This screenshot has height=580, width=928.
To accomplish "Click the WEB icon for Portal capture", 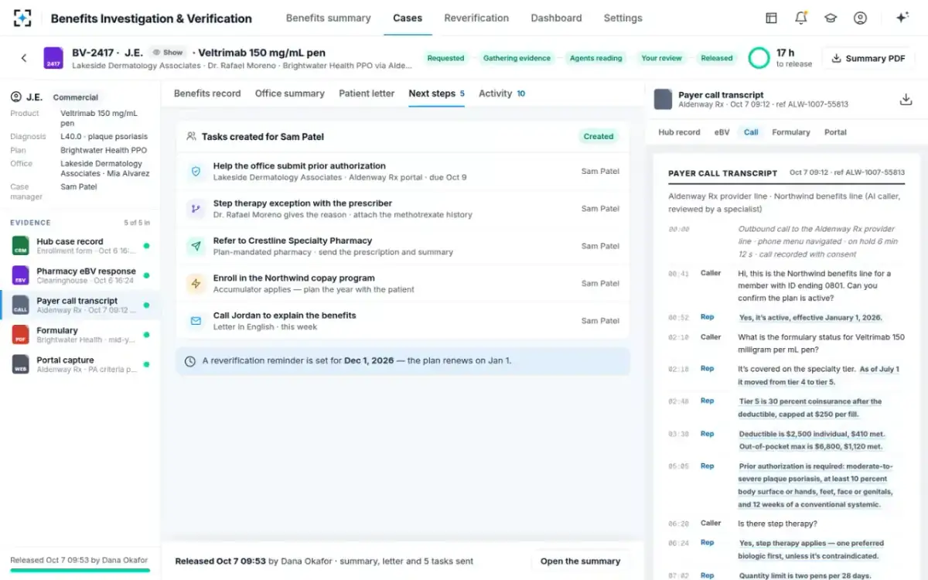I will tap(21, 364).
